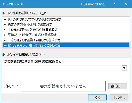Image resolution: width=132 pixels, height=103 pixels.
Task: Click the label ルールの内容を編集してください(E):
Action: point(24,54)
